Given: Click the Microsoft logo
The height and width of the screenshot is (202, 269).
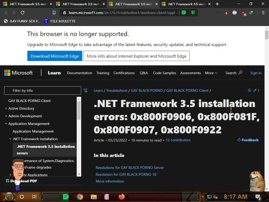Looking at the screenshot, I should coord(18,73).
